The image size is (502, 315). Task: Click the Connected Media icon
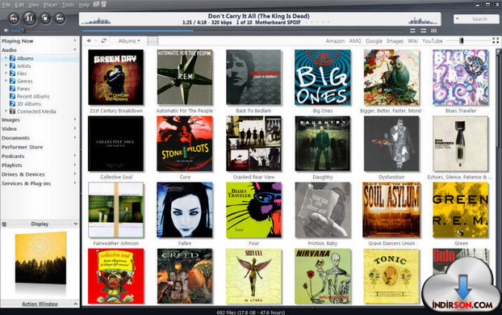[12, 111]
